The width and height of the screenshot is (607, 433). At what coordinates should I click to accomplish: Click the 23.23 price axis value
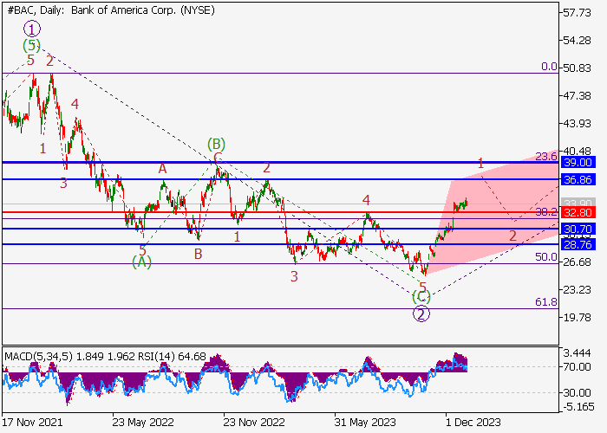click(x=578, y=290)
